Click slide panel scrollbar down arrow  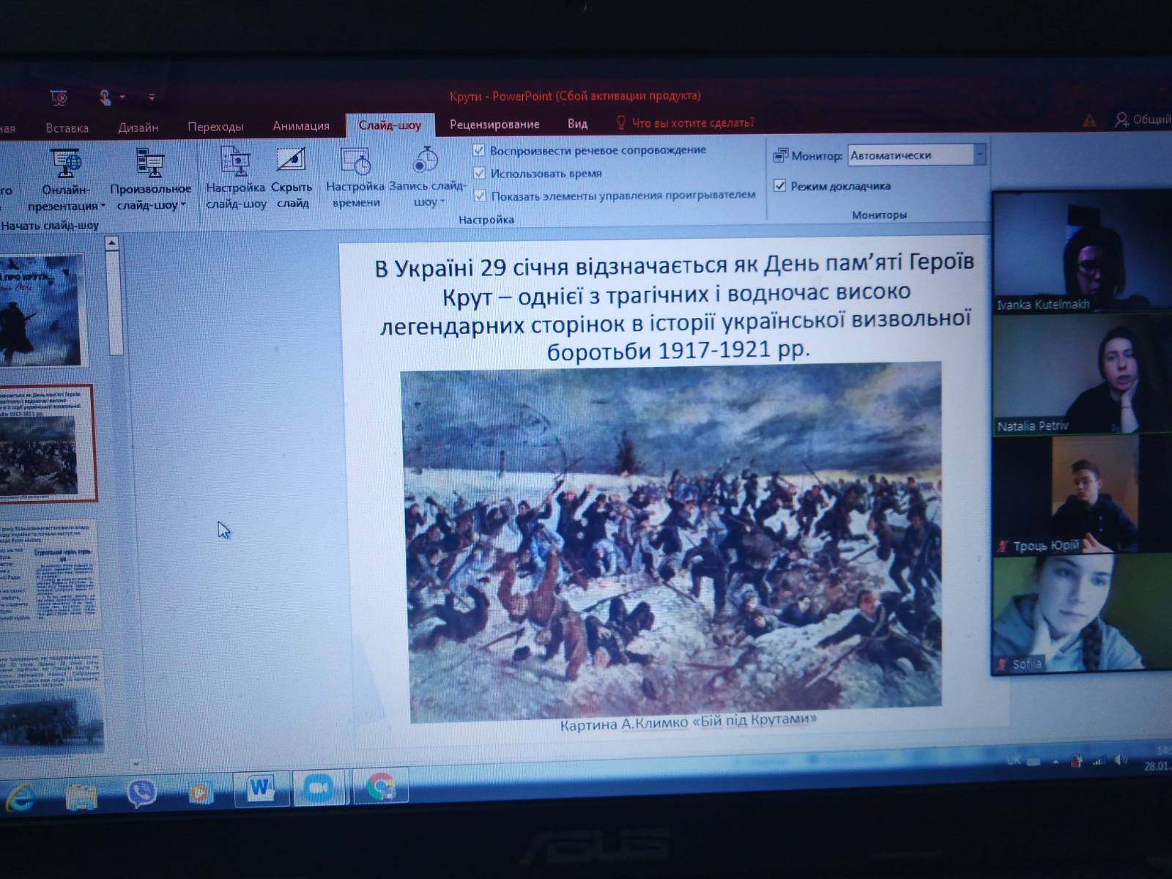[135, 763]
